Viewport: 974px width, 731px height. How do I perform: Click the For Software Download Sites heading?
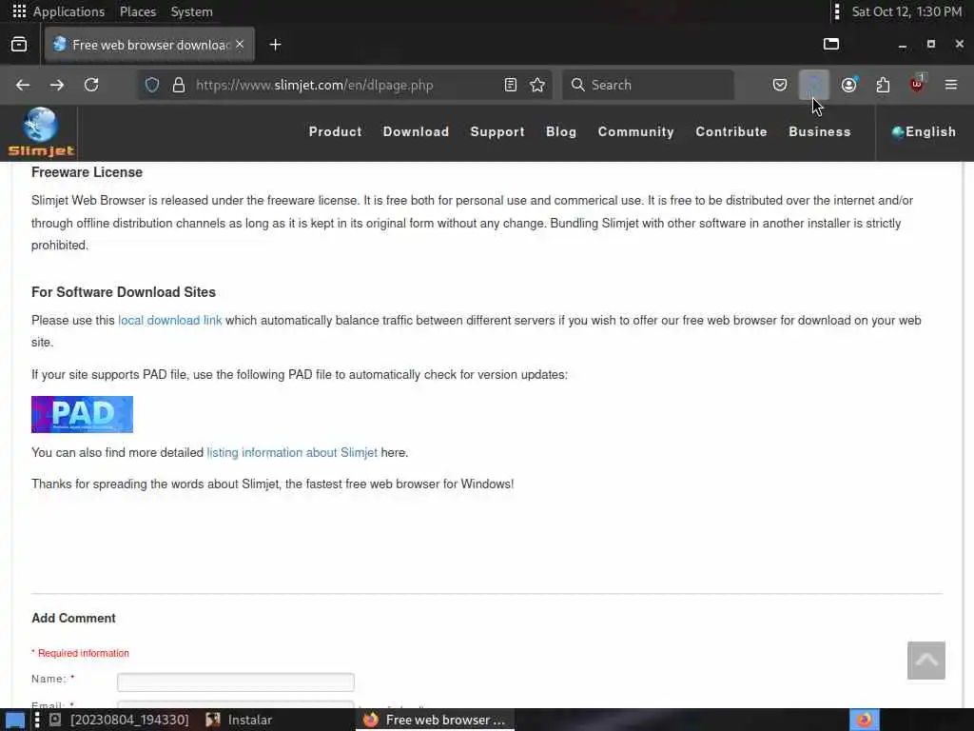coord(124,292)
